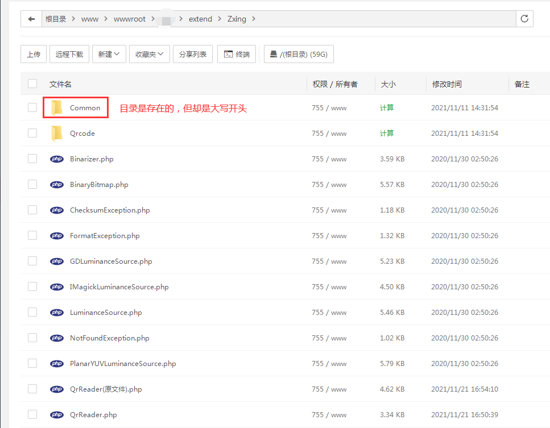Click the back navigation arrow
Viewport: 550px width, 428px height.
(31, 18)
